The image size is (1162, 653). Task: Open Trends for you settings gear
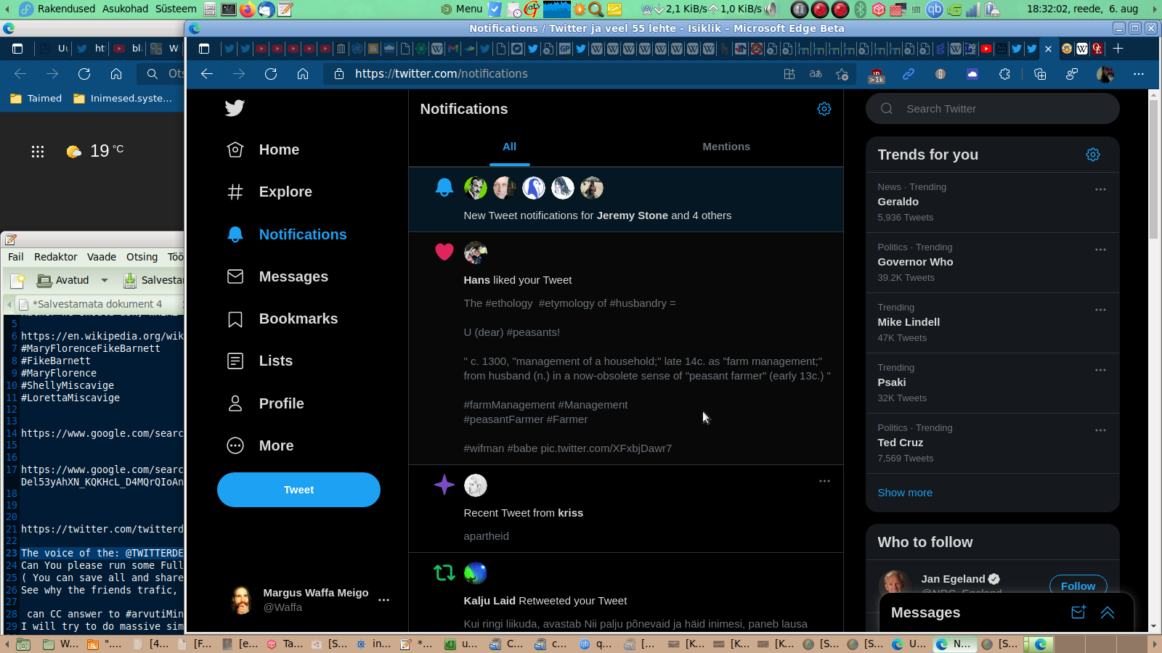[1093, 155]
